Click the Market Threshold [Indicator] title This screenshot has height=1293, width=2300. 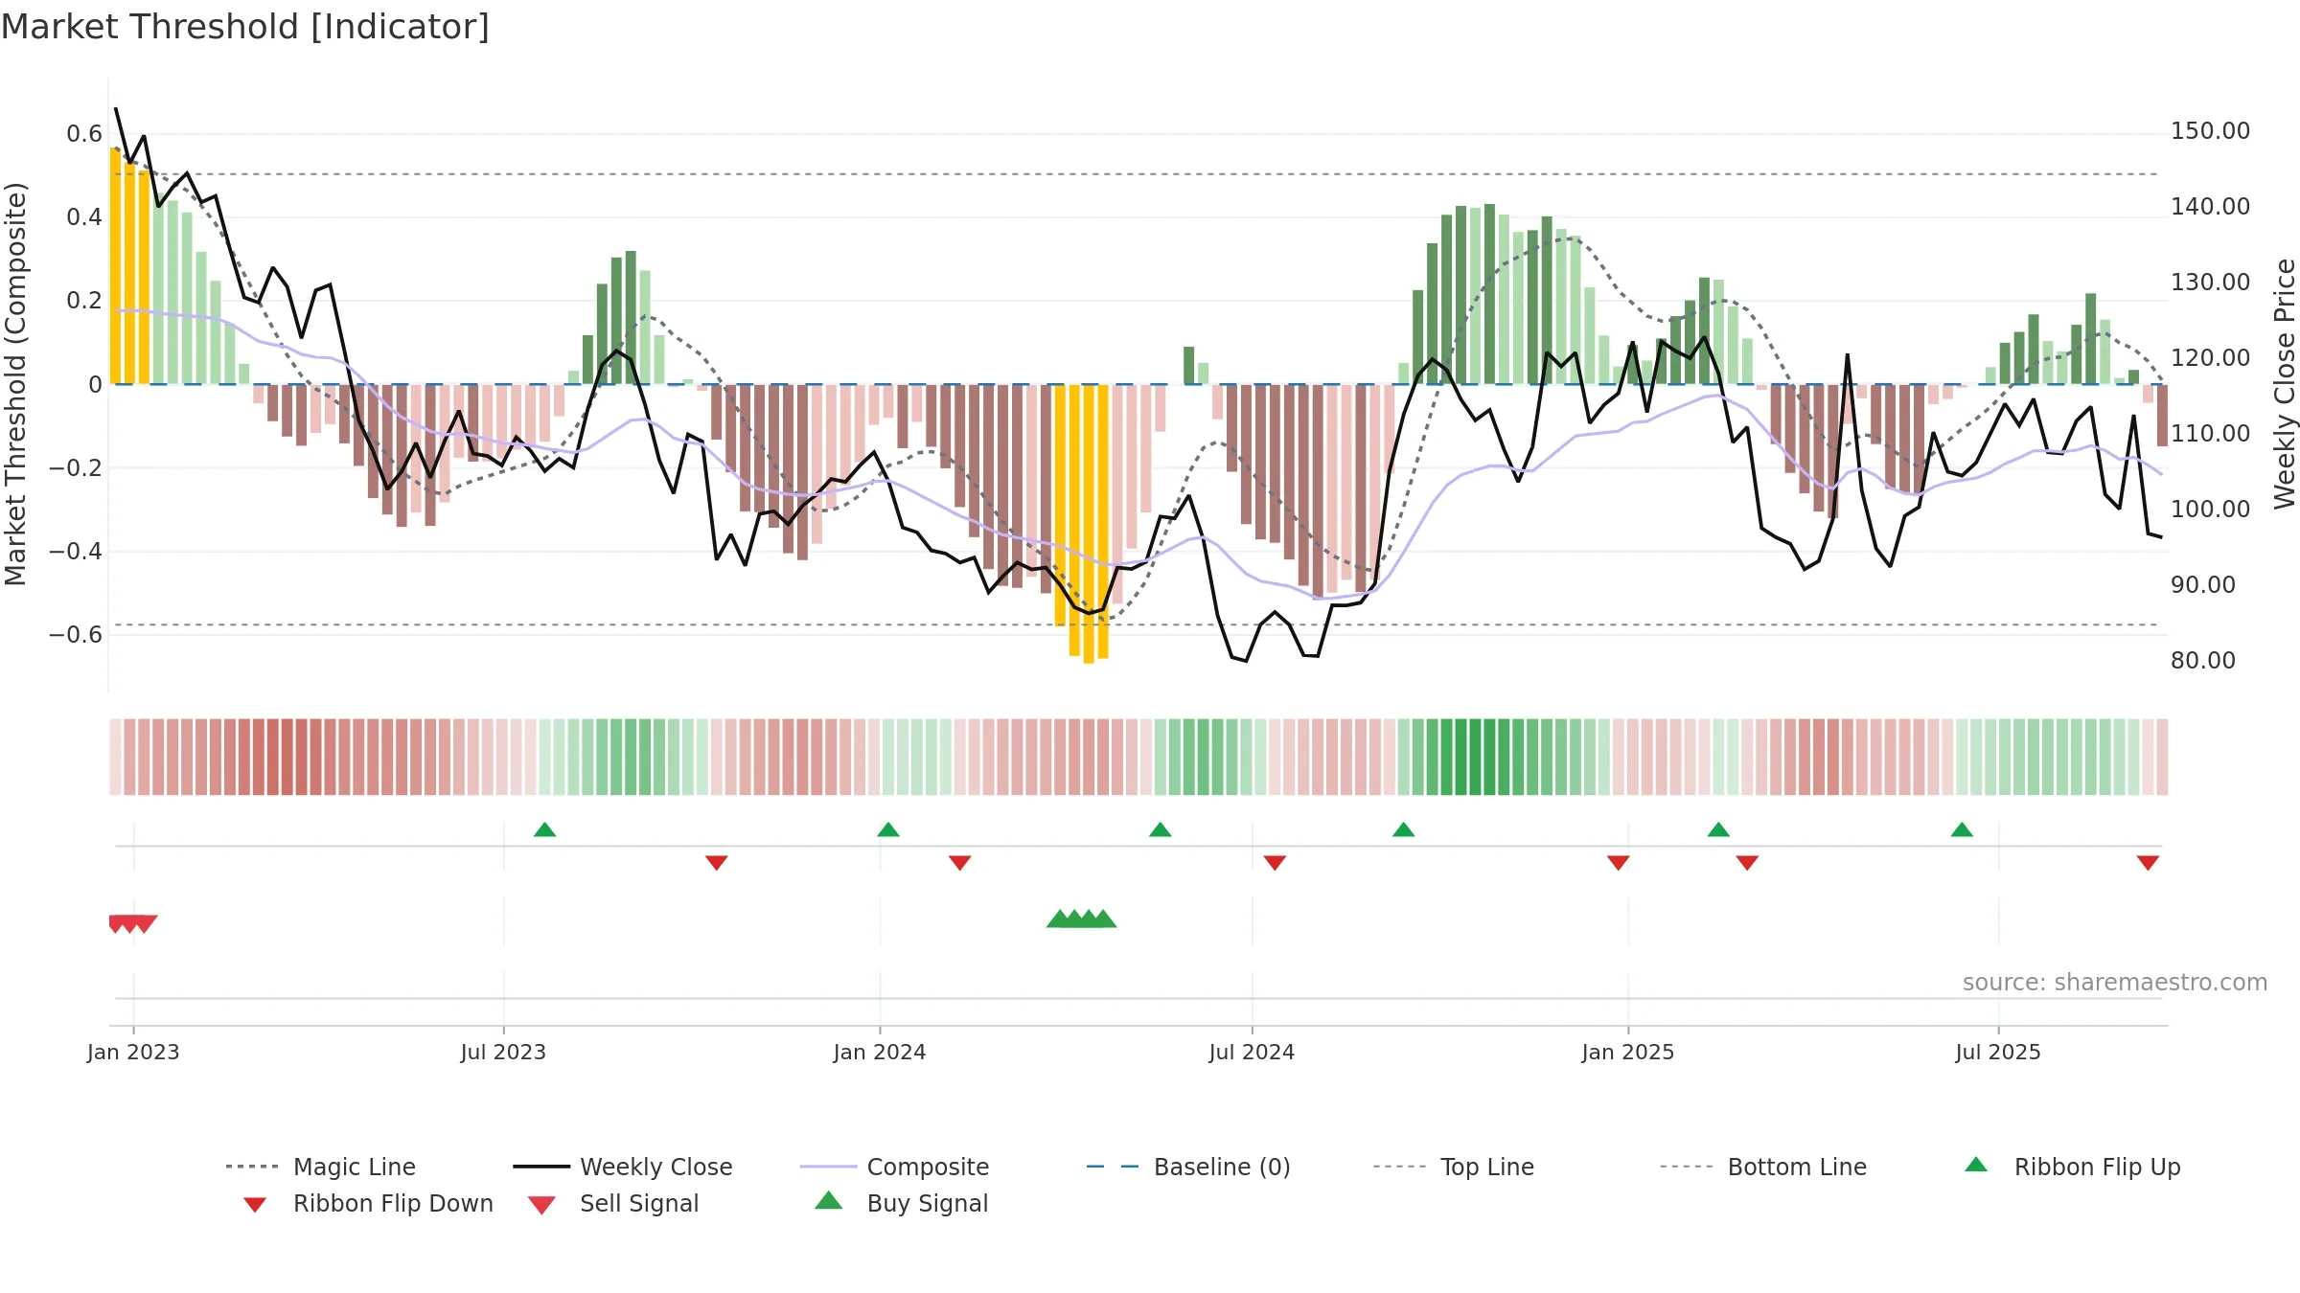point(245,27)
